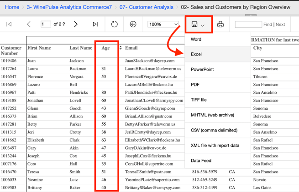
Task: Export report as PDF
Action: pos(195,85)
